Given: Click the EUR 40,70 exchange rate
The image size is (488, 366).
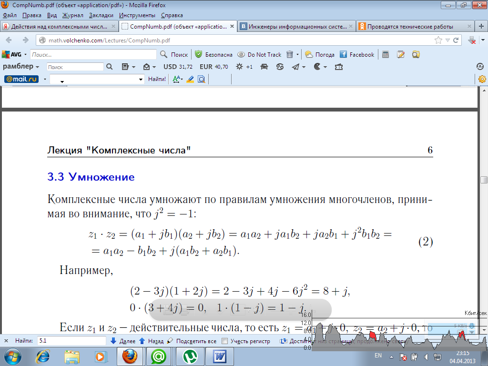Looking at the screenshot, I should click(214, 67).
